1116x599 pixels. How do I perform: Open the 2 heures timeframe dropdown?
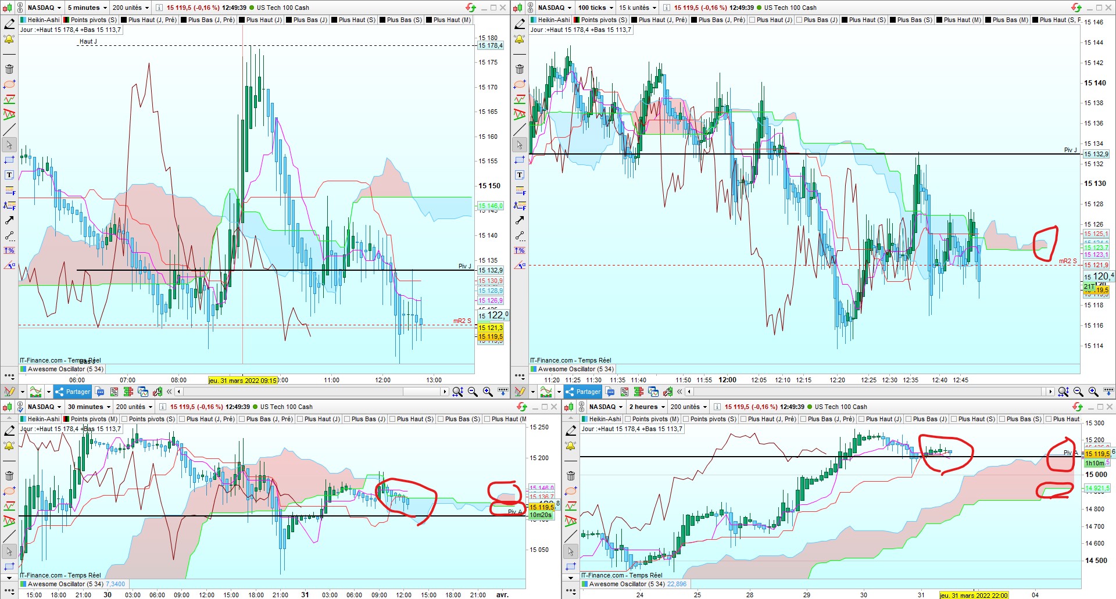click(646, 407)
